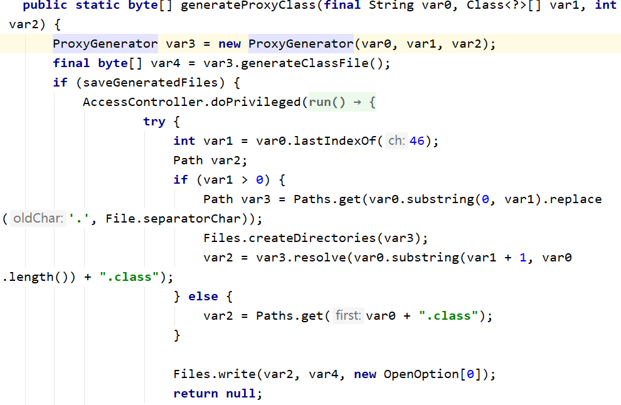Select the OpenOption array constructor
Viewport: 621px width, 405px height.
coord(427,374)
